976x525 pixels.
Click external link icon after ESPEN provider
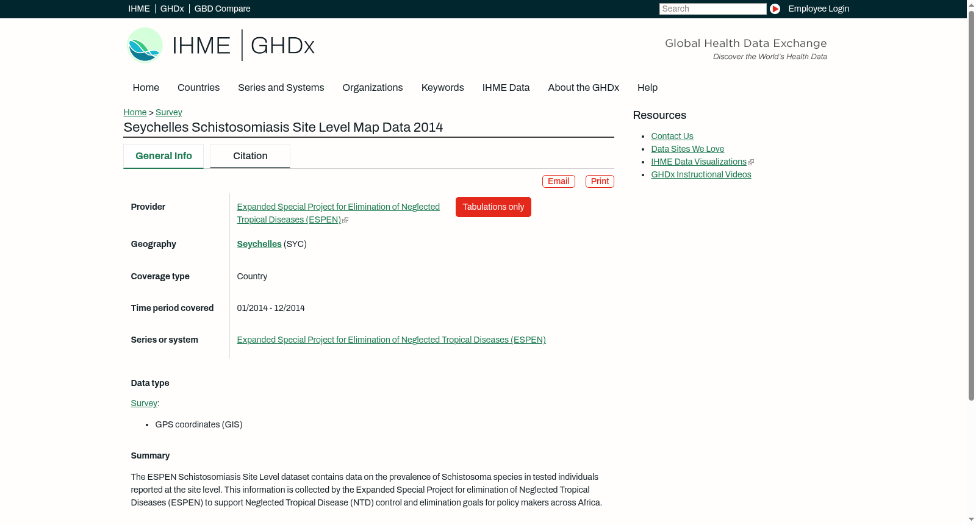(345, 220)
